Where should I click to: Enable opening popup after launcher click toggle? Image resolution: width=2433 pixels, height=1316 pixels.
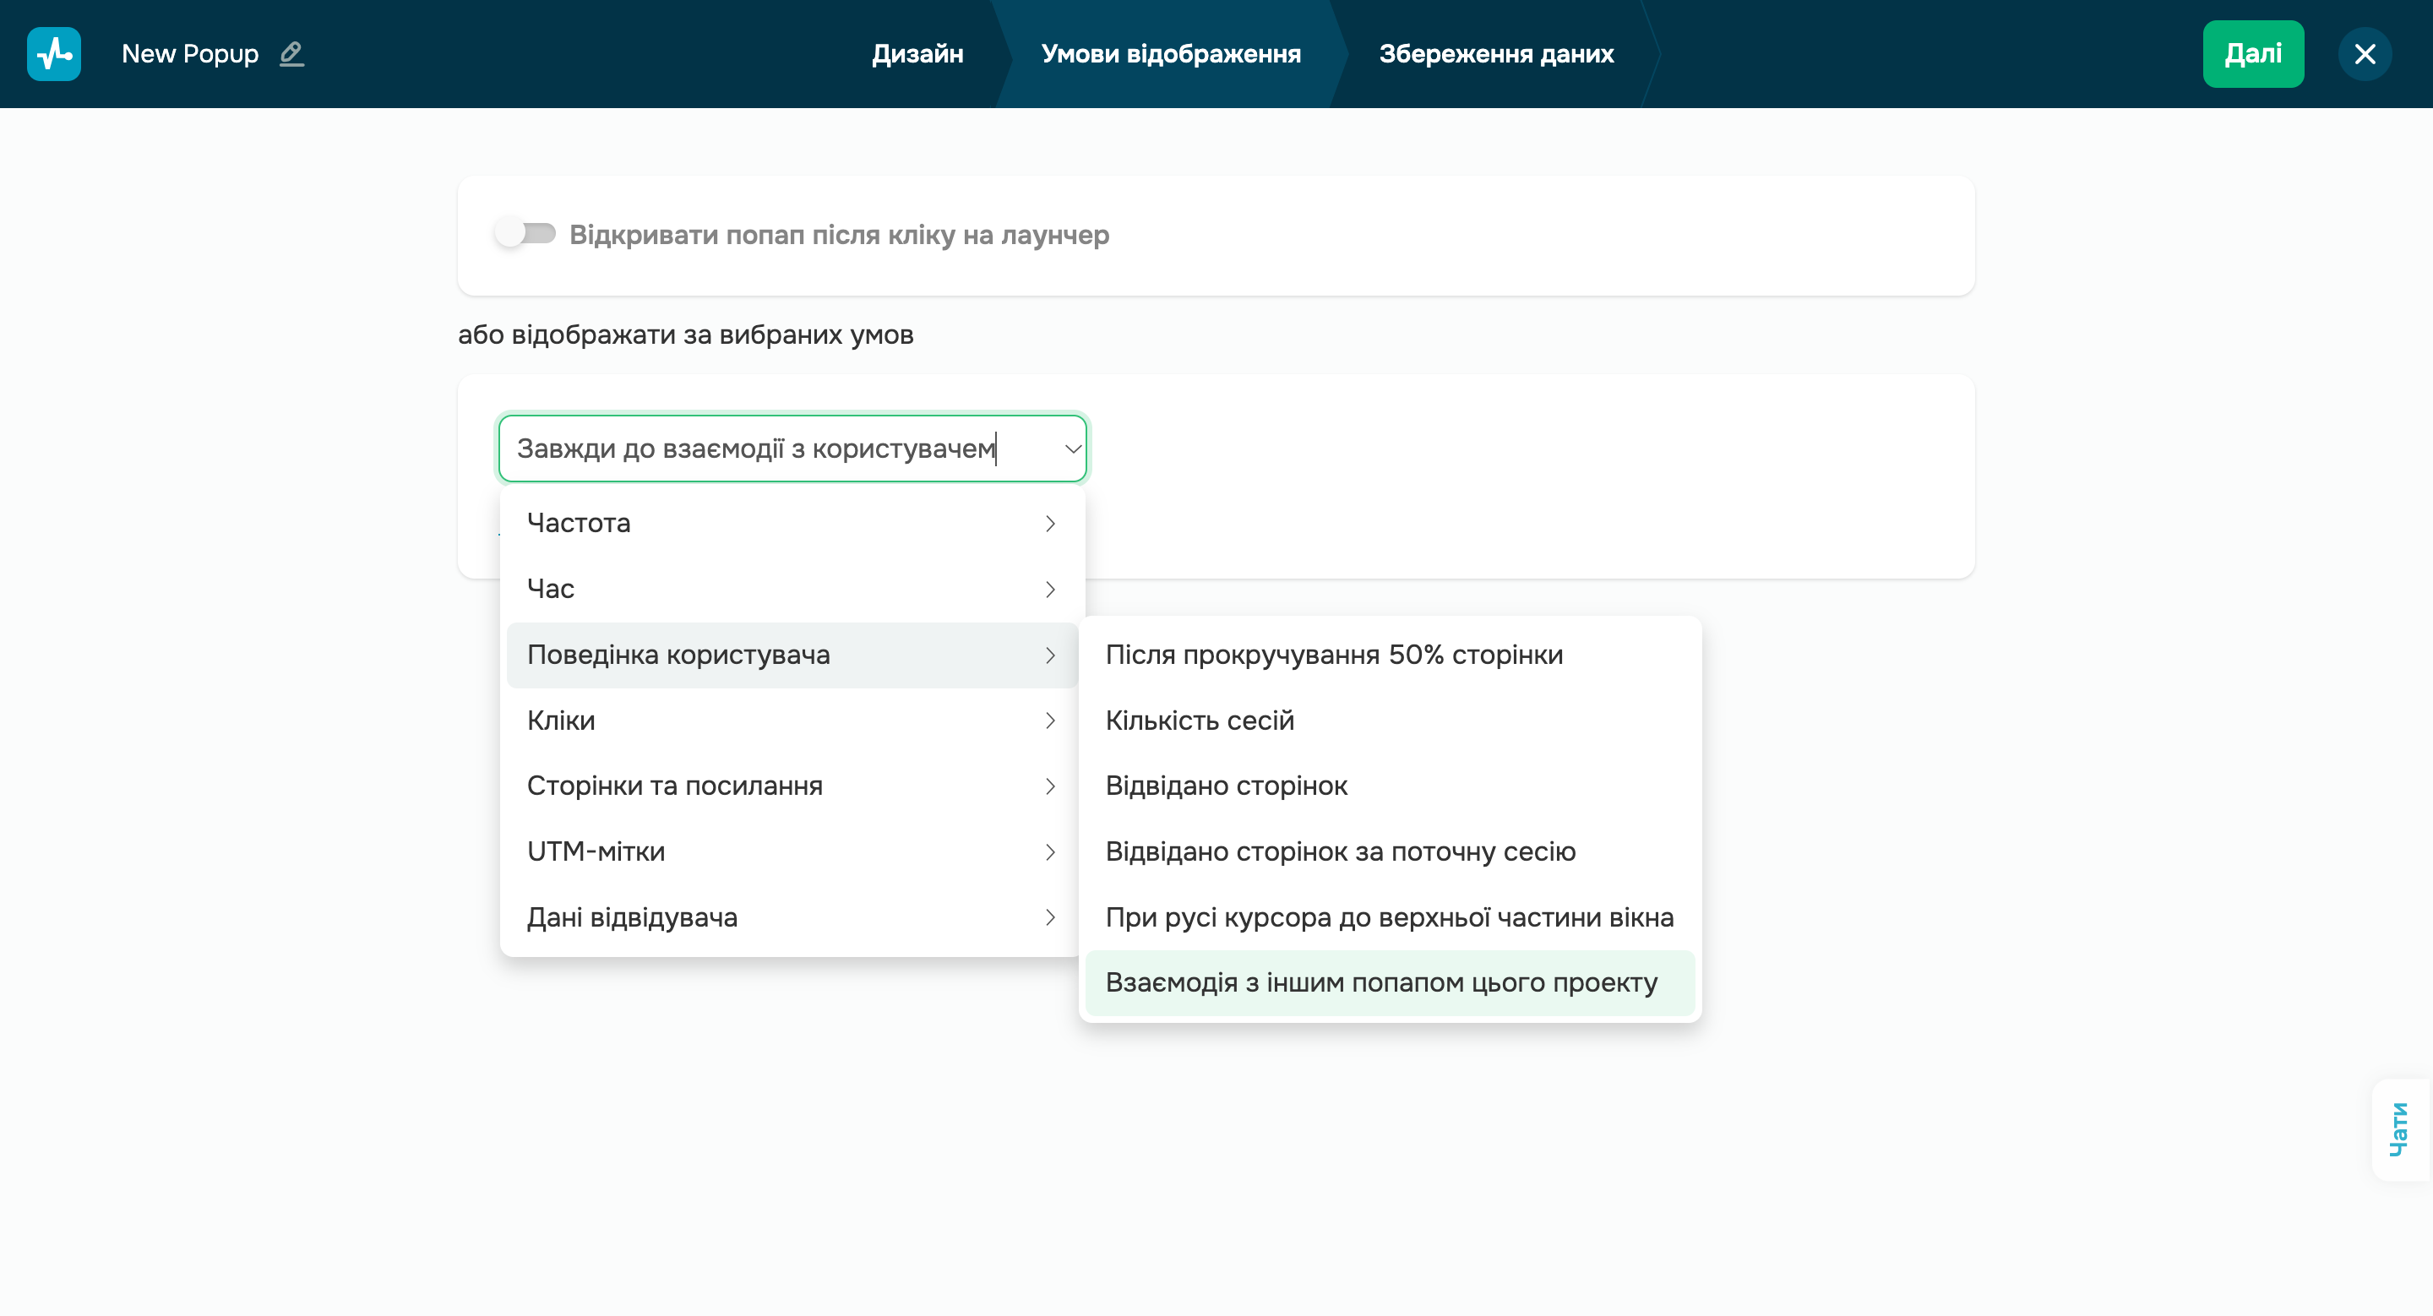[526, 235]
